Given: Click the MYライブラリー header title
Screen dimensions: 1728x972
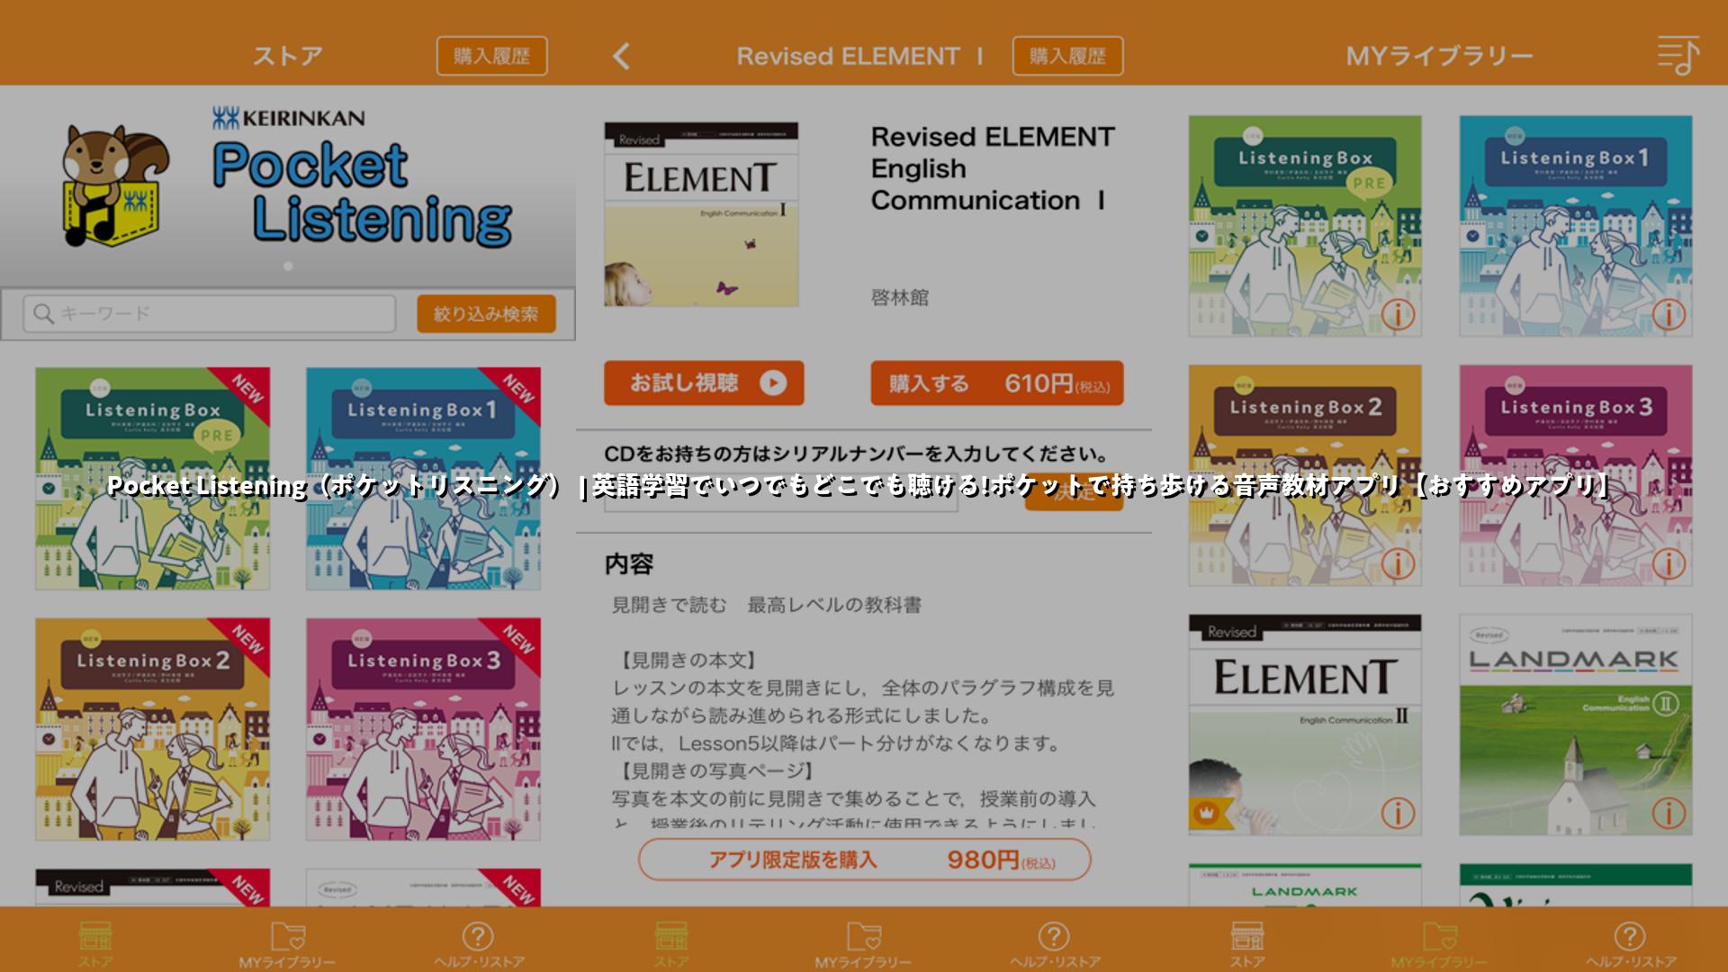Looking at the screenshot, I should 1440,56.
